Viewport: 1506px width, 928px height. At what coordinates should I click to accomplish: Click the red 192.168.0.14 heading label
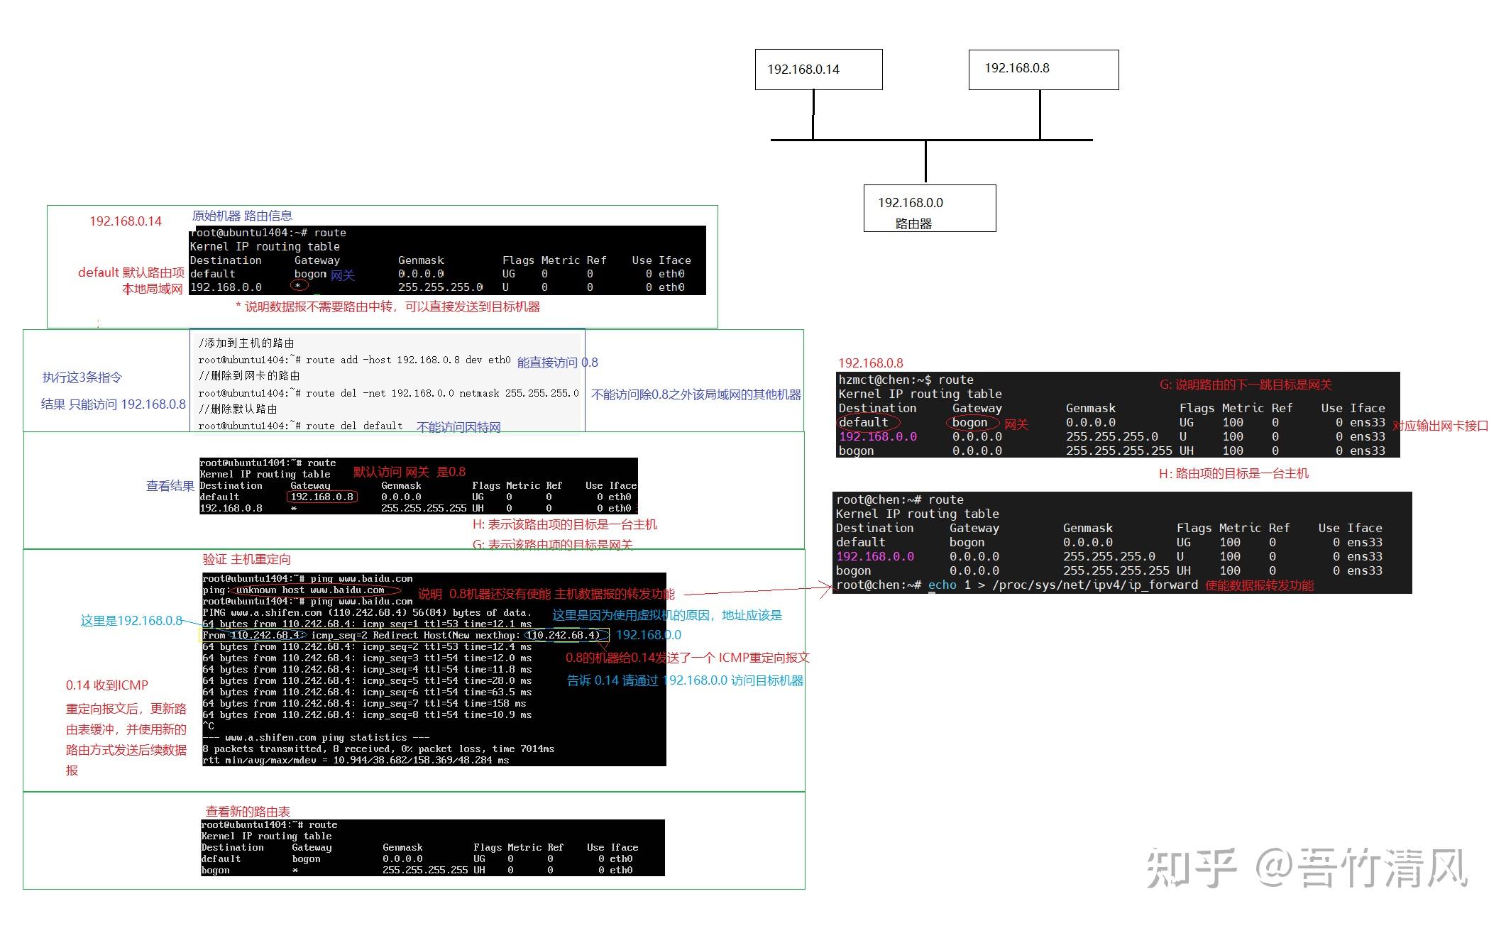tap(126, 221)
